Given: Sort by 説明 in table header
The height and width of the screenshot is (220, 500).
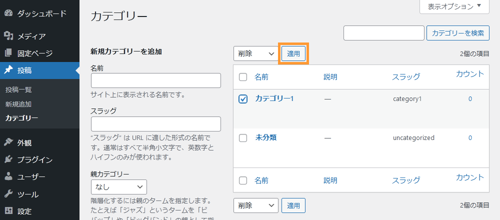Looking at the screenshot, I should point(330,77).
